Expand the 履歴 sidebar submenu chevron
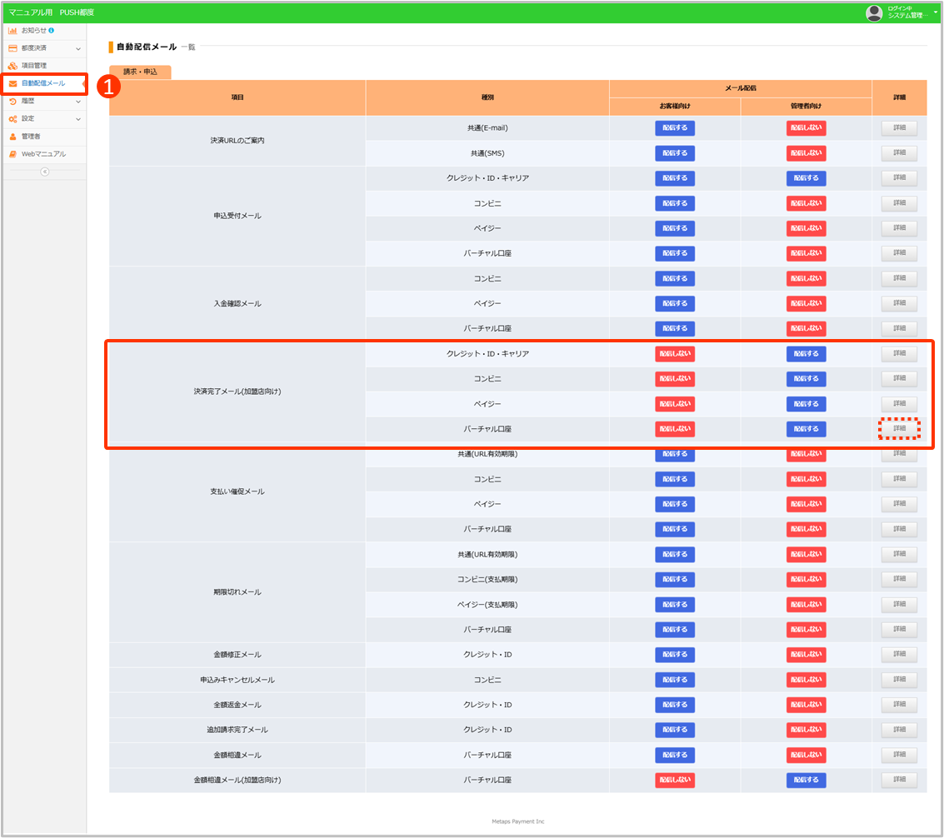The width and height of the screenshot is (944, 838). pyautogui.click(x=78, y=102)
